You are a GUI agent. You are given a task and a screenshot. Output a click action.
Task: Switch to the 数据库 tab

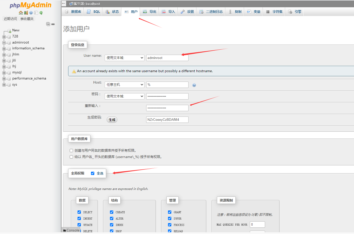pyautogui.click(x=73, y=12)
